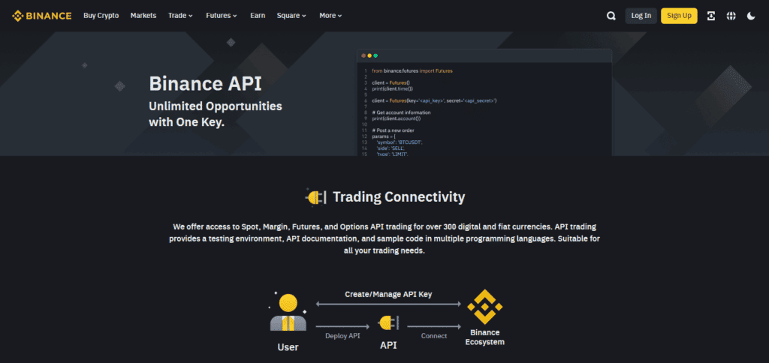Click the code sample window preview
The height and width of the screenshot is (363, 769).
(x=484, y=103)
